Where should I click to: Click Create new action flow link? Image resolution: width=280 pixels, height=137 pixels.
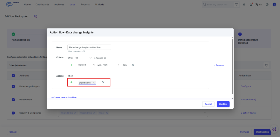click(x=64, y=97)
